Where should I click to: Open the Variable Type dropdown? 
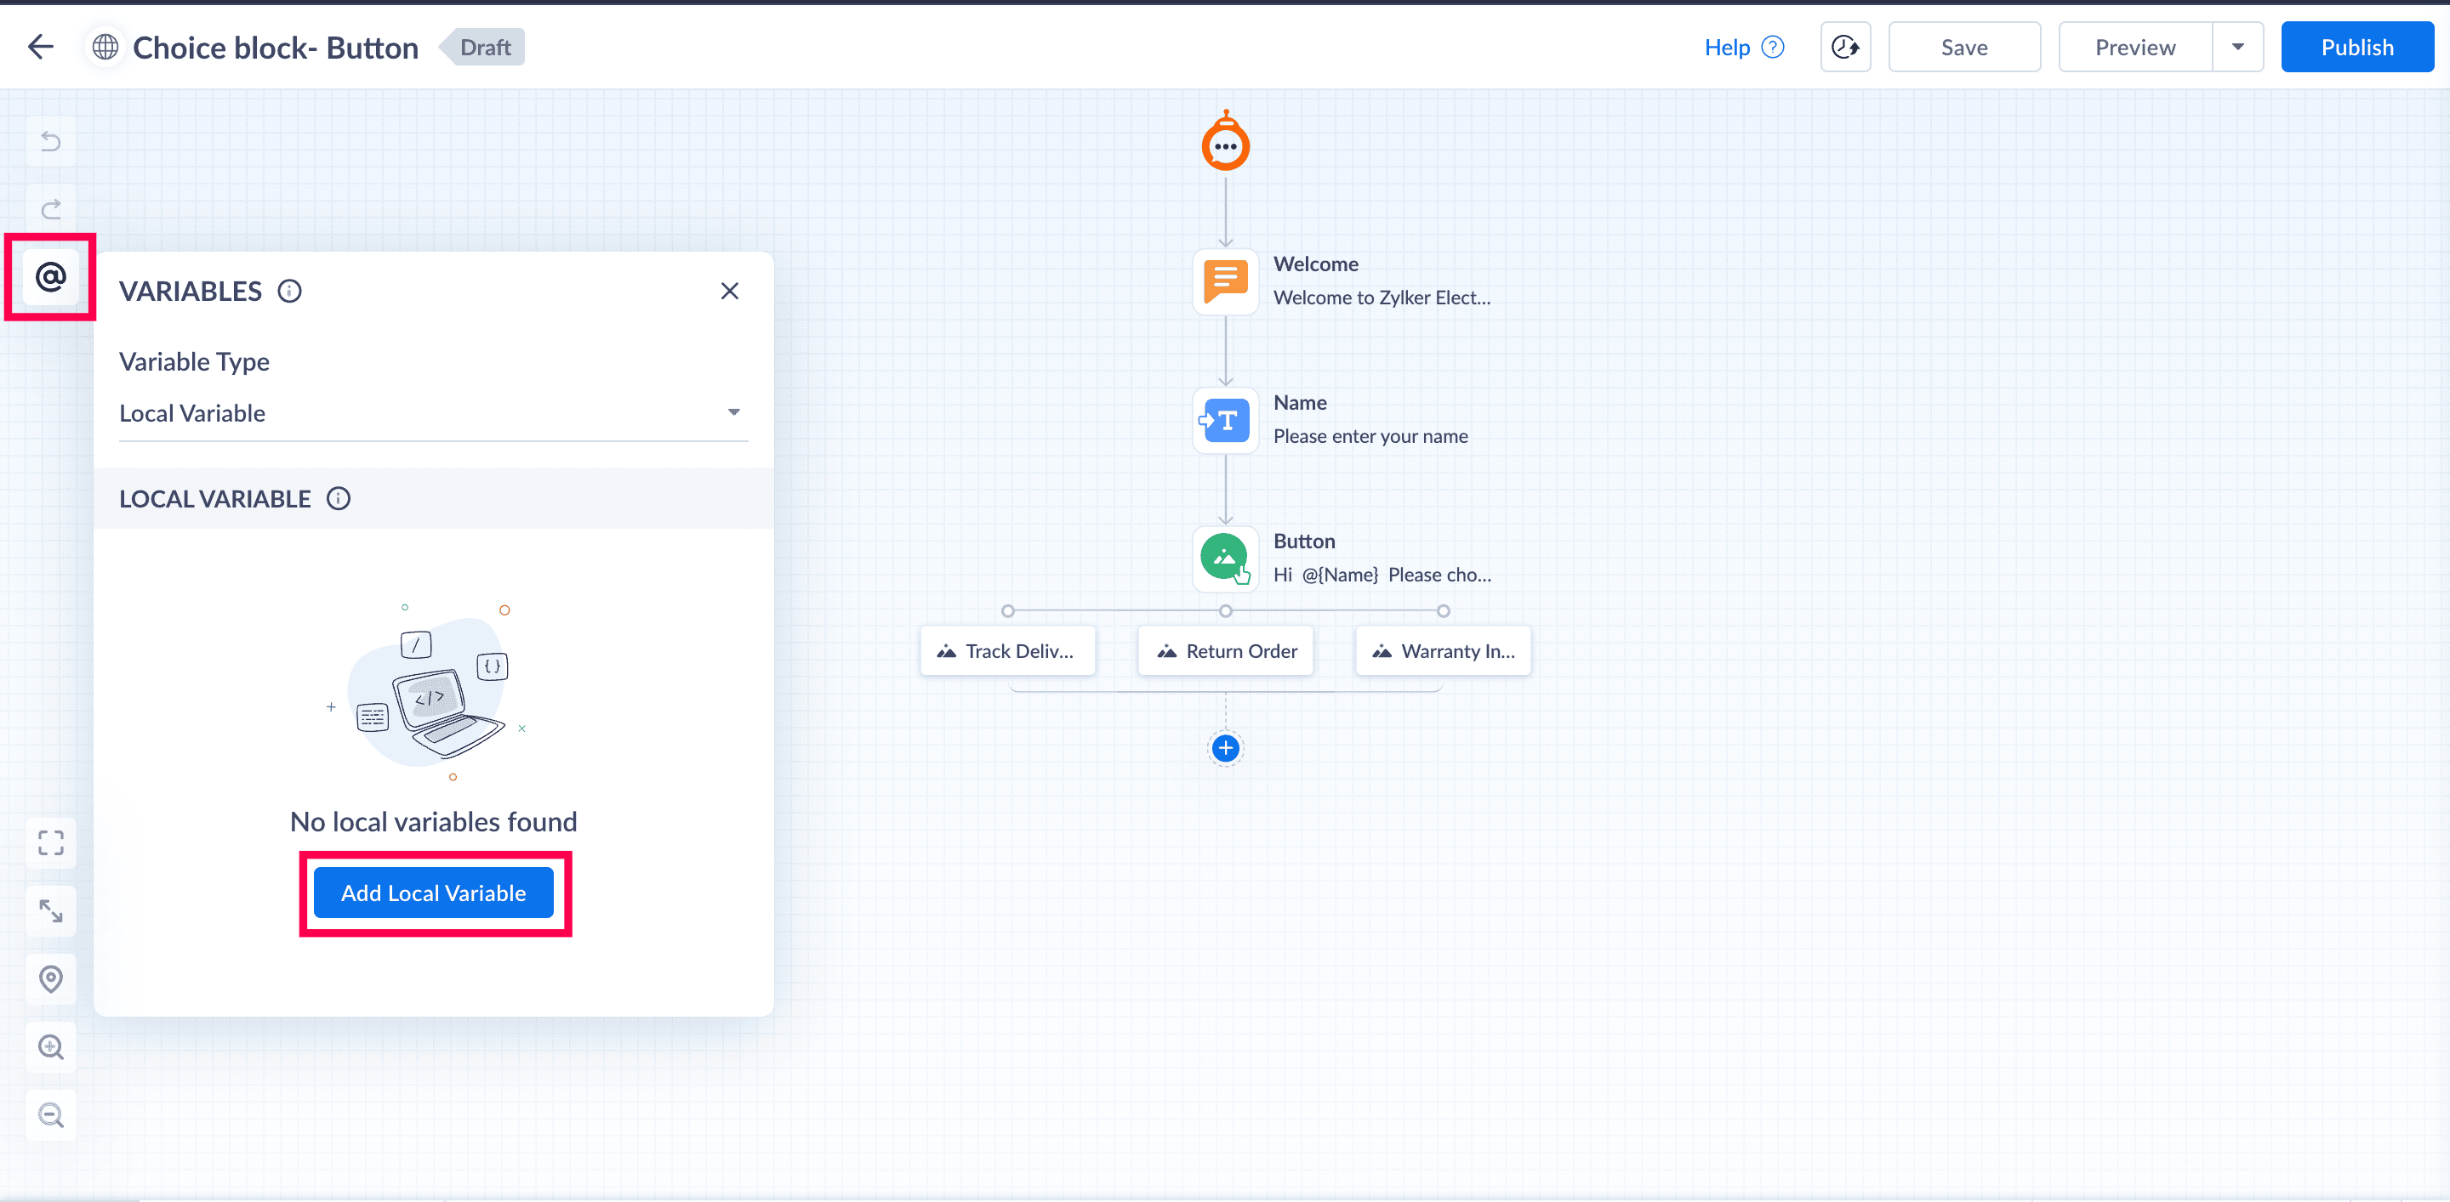(433, 413)
